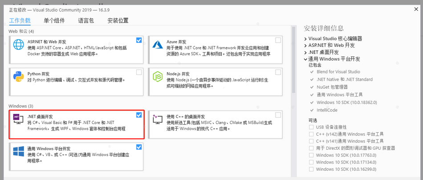Select the Azure 开发 title
This screenshot has width=423, height=180.
click(176, 42)
